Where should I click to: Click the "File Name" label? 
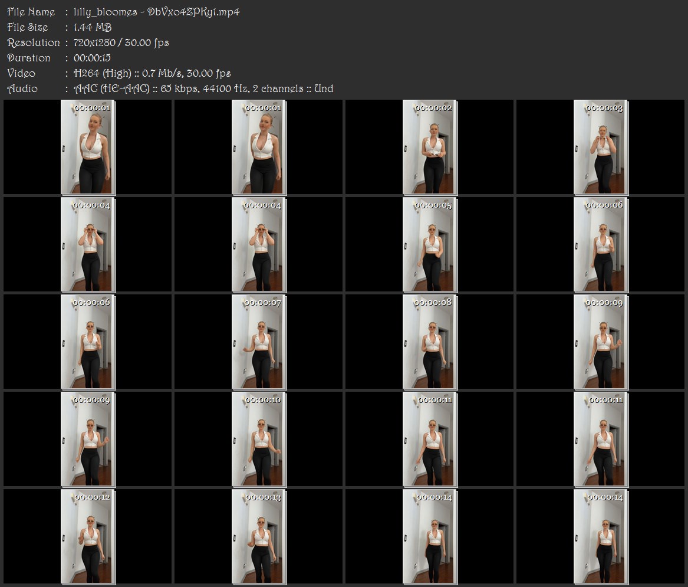[x=31, y=12]
